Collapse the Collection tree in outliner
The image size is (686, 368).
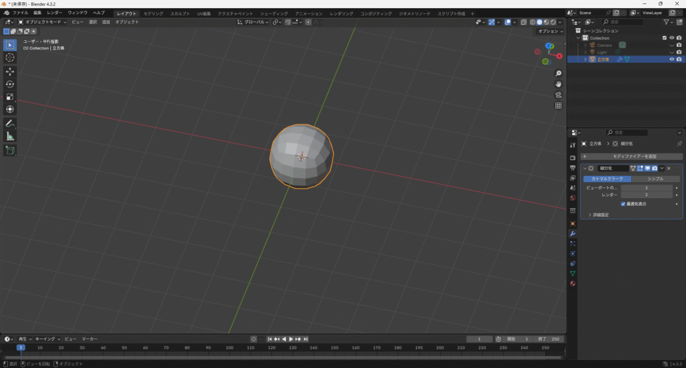pos(578,38)
